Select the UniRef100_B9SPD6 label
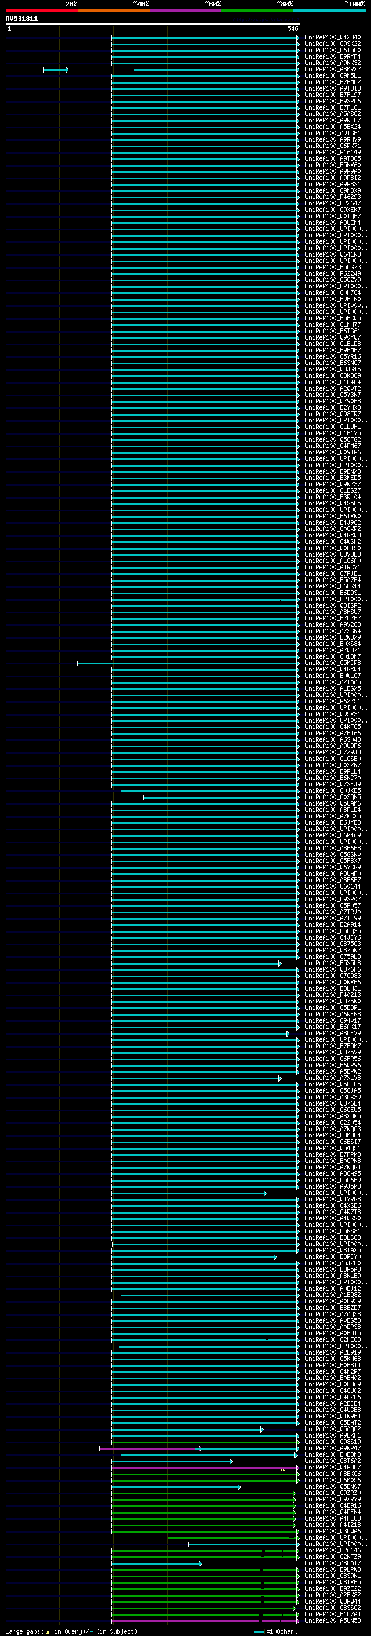This screenshot has width=371, height=1636. tap(333, 101)
